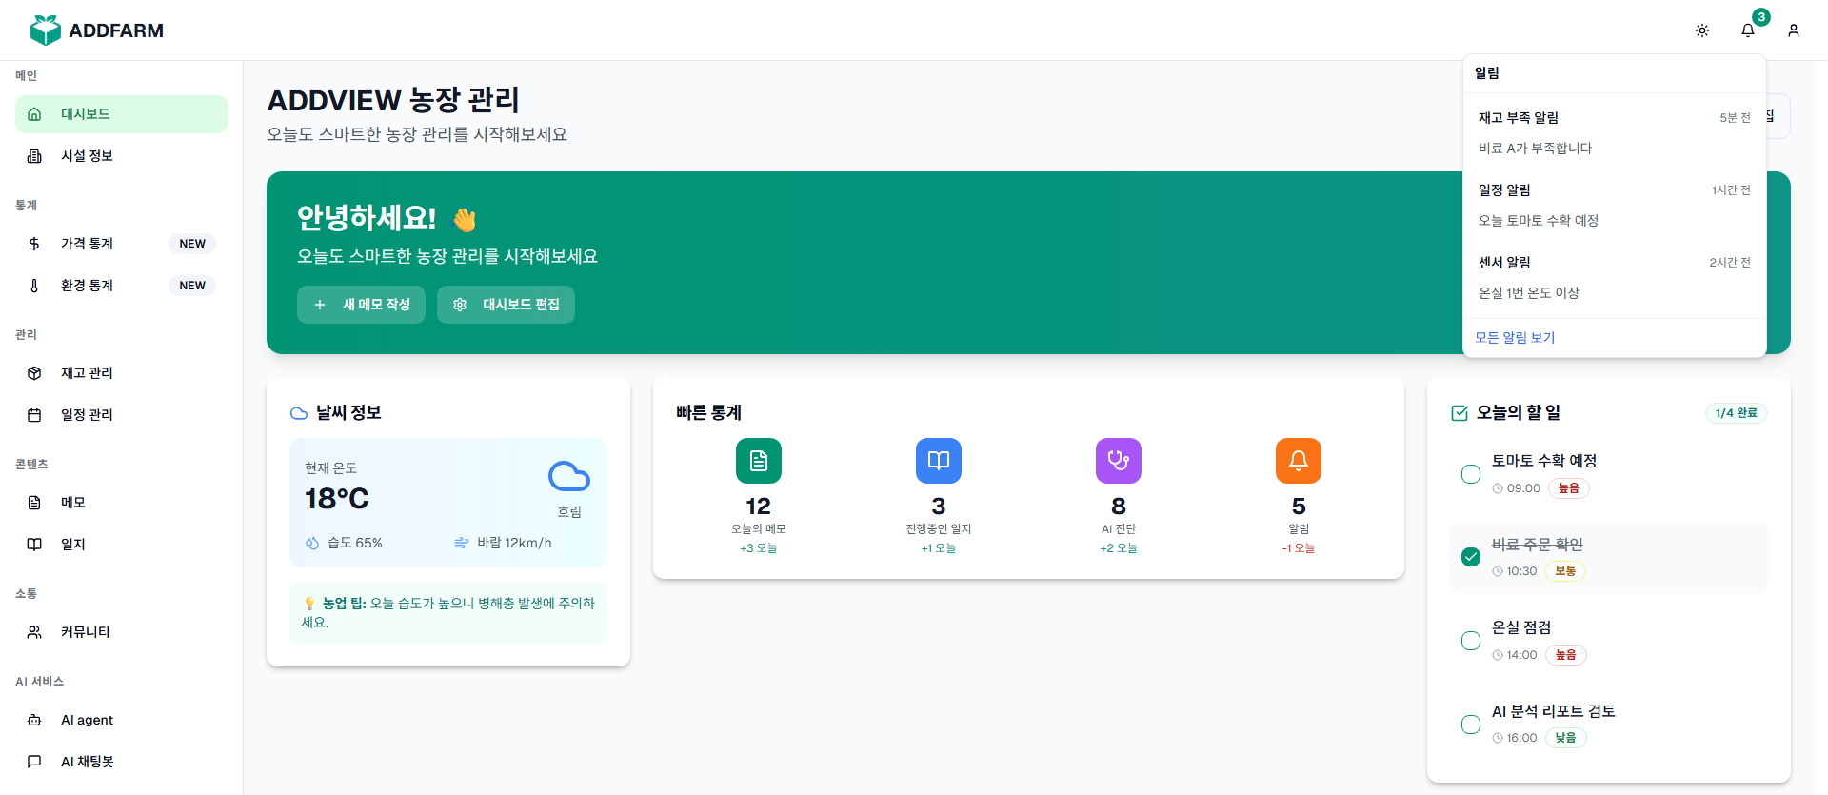The height and width of the screenshot is (795, 1828).
Task: Click the green memo document stat icon
Action: 759,461
